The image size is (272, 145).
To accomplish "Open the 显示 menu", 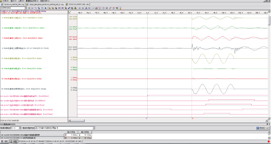I will [x=14, y=1].
